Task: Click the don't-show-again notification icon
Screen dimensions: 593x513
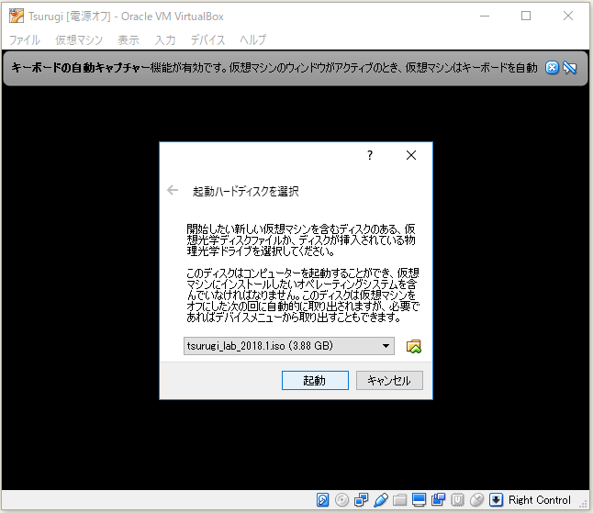Action: (x=569, y=68)
